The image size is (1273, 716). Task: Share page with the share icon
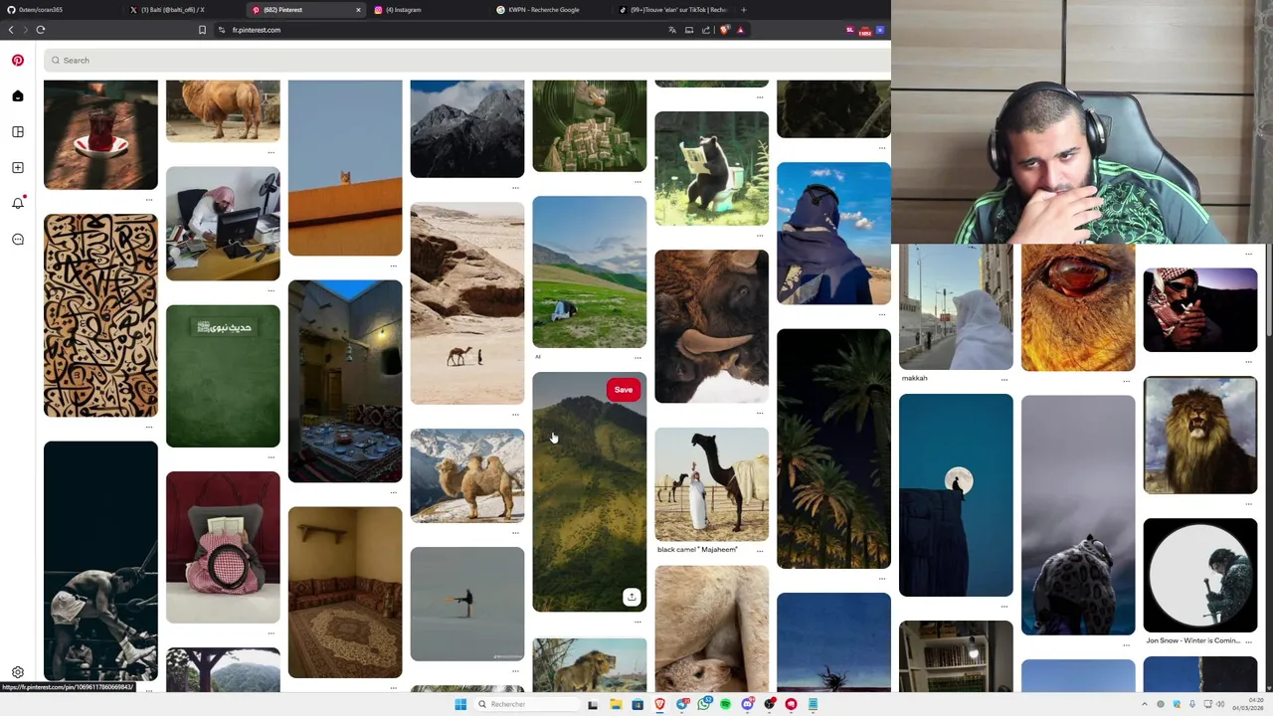(x=706, y=30)
